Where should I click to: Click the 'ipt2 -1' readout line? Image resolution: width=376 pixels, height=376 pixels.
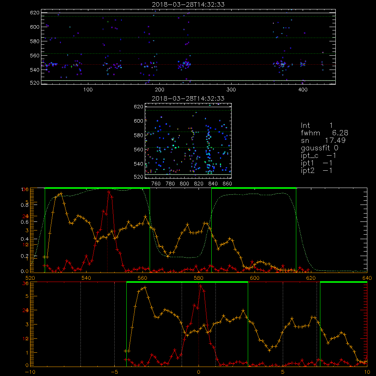click(317, 170)
